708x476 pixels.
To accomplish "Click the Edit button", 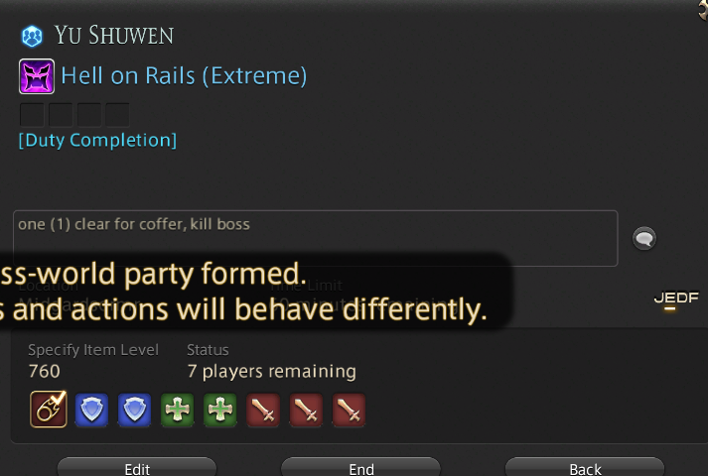I will (x=137, y=467).
